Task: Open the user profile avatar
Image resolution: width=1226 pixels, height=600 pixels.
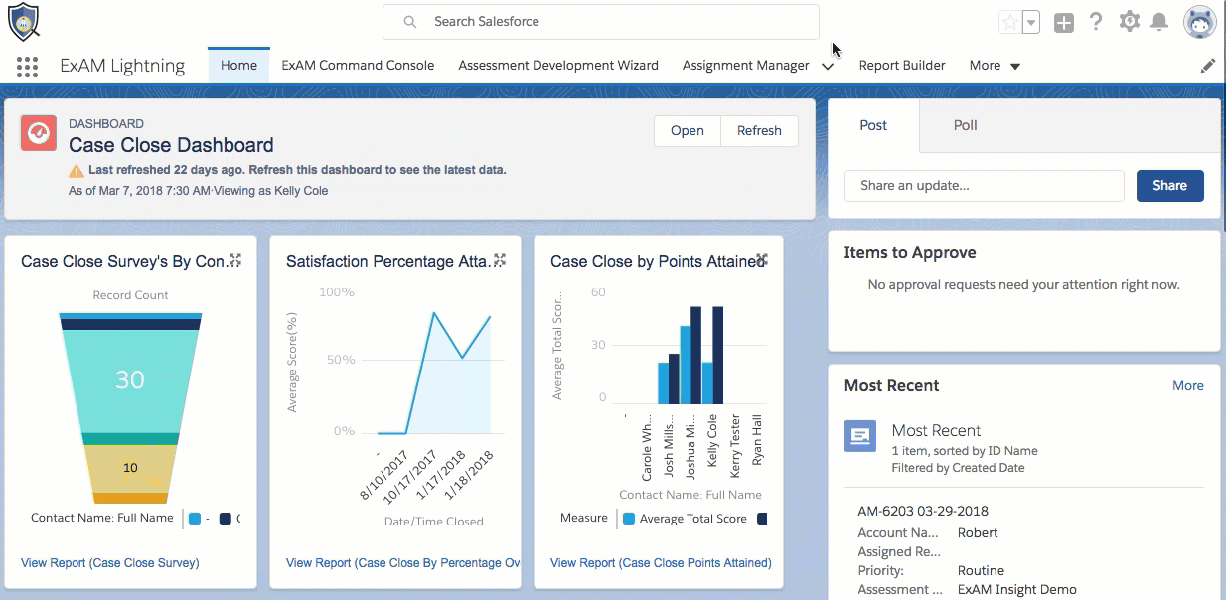Action: (x=1199, y=22)
